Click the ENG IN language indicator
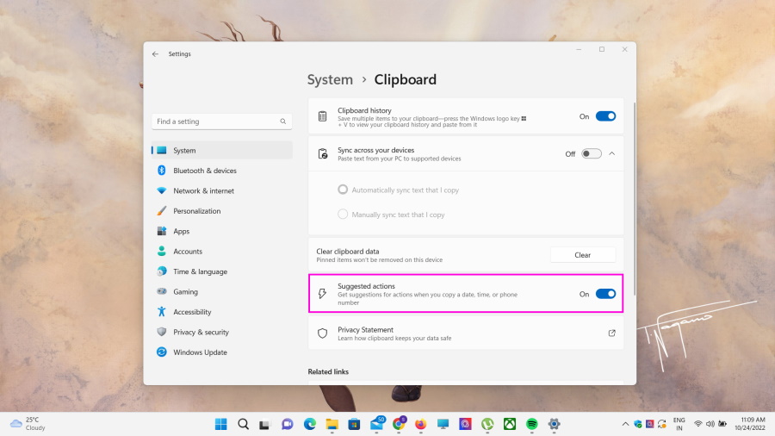The image size is (775, 436). coord(679,424)
